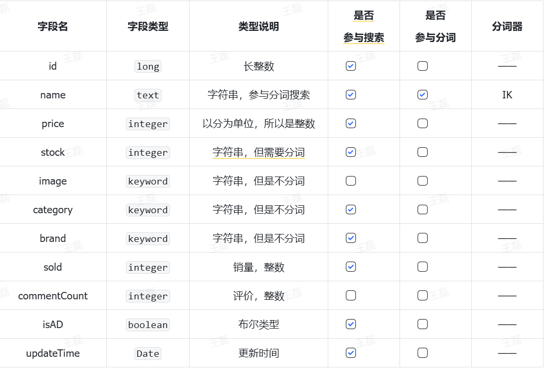Check the 参与分词 box for isAD
This screenshot has height=369, width=544.
pos(422,324)
